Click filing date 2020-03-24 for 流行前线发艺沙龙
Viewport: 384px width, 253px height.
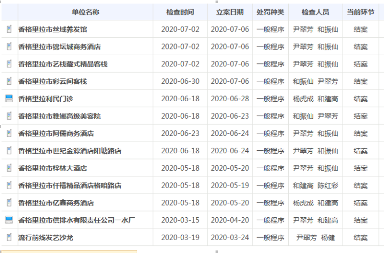click(x=230, y=238)
